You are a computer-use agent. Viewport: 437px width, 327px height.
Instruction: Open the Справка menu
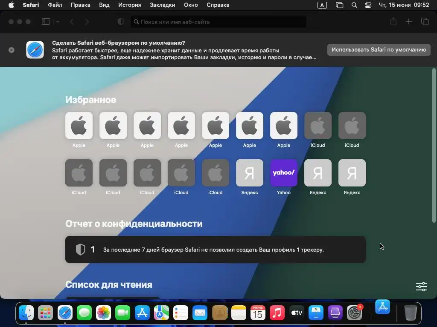point(218,5)
